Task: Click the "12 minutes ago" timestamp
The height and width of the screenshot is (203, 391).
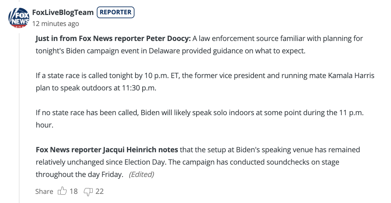Action: 56,24
